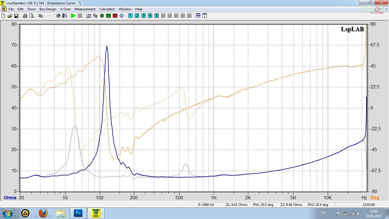Open the Box Design menu

point(48,9)
